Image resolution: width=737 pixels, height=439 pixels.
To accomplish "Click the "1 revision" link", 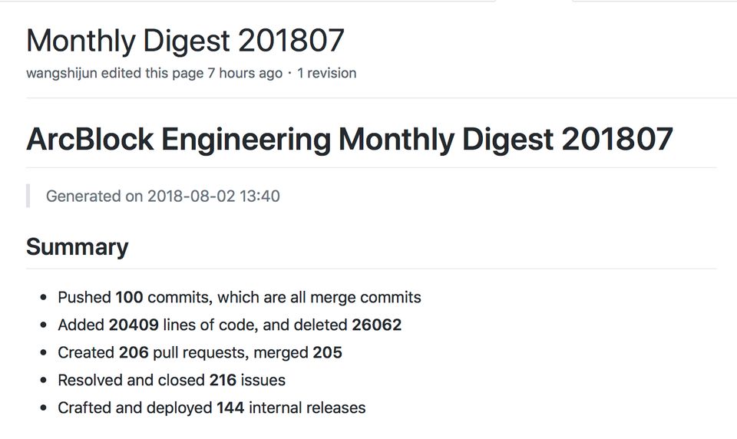I will (x=326, y=74).
